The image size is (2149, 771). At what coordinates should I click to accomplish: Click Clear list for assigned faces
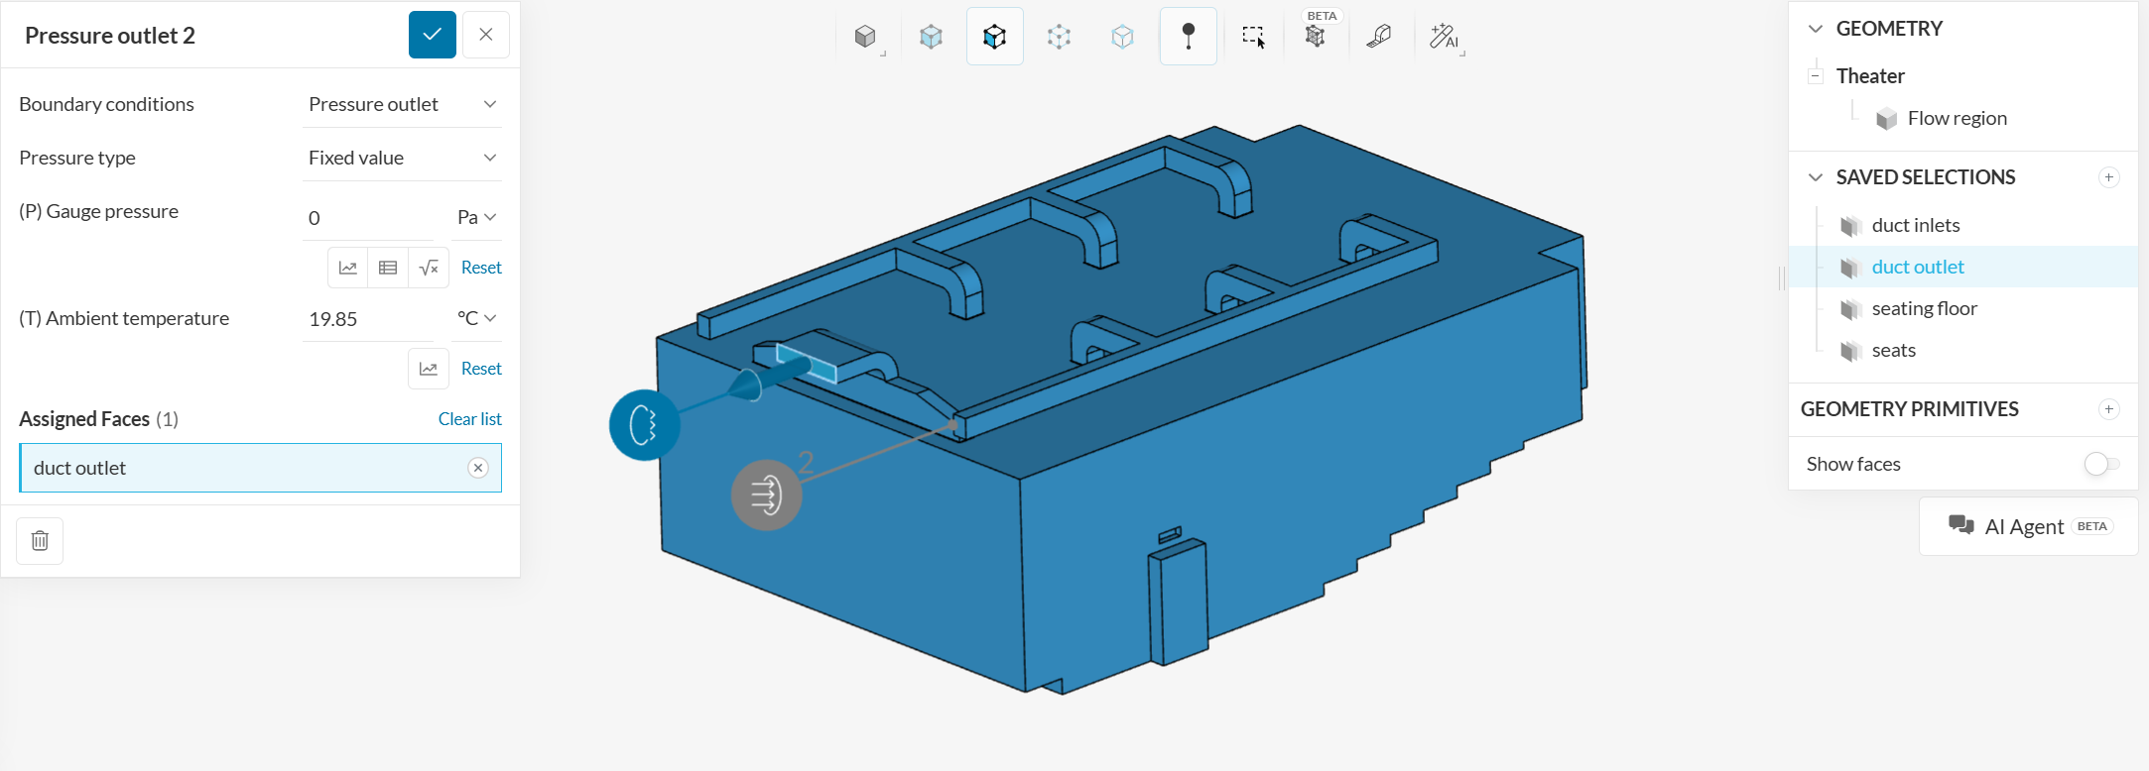tap(469, 419)
